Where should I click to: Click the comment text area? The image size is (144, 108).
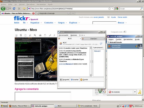(x=43, y=96)
